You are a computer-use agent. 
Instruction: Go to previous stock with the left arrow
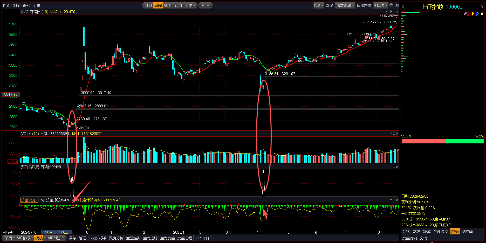[403, 7]
